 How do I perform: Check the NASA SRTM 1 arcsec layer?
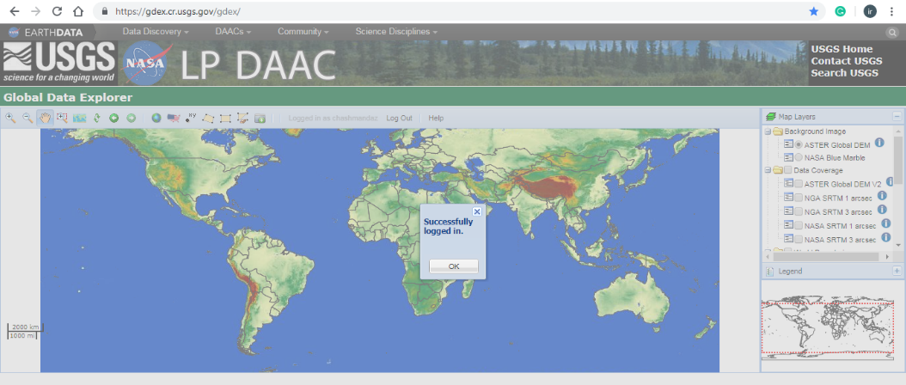click(799, 225)
